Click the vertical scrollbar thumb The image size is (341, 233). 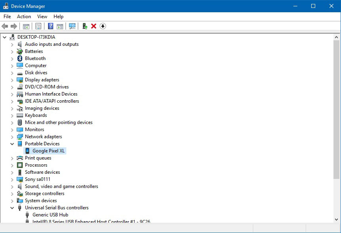coord(336,109)
